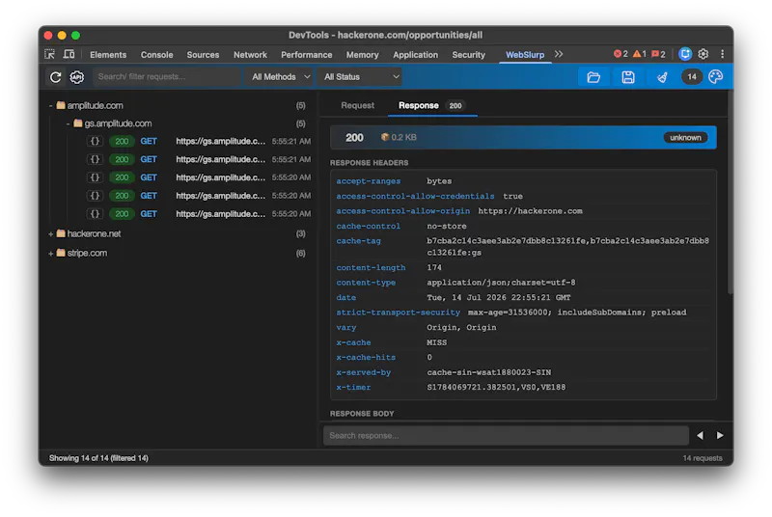772x517 pixels.
Task: Click the 14 requests footer text
Action: [x=703, y=458]
